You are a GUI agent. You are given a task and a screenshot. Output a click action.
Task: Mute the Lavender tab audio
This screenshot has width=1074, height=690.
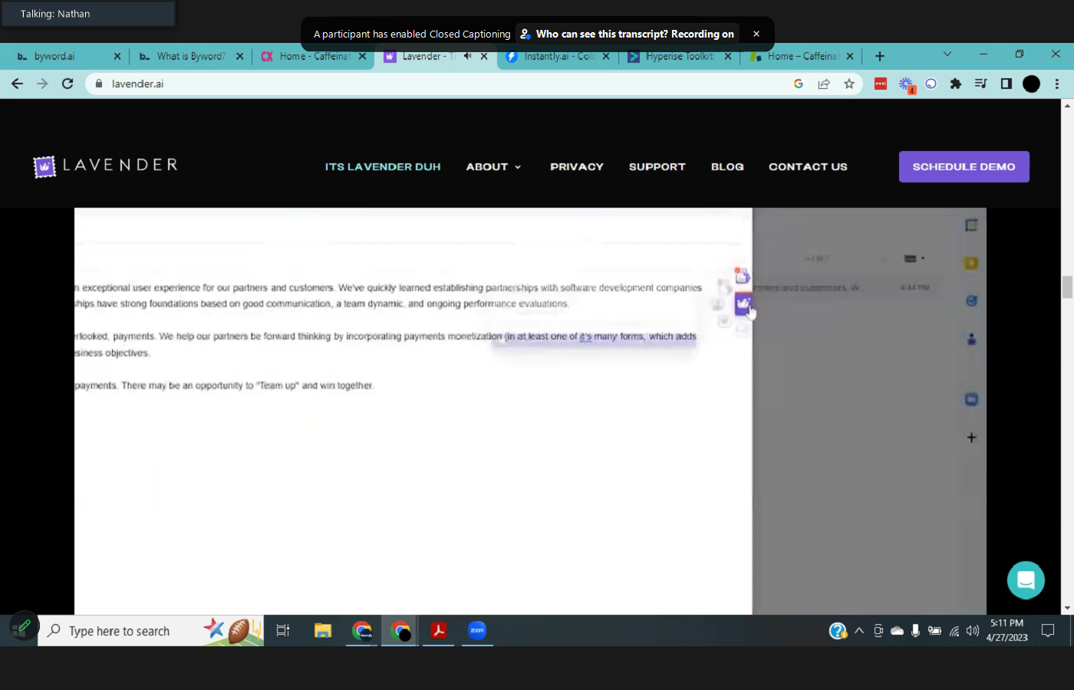(467, 56)
